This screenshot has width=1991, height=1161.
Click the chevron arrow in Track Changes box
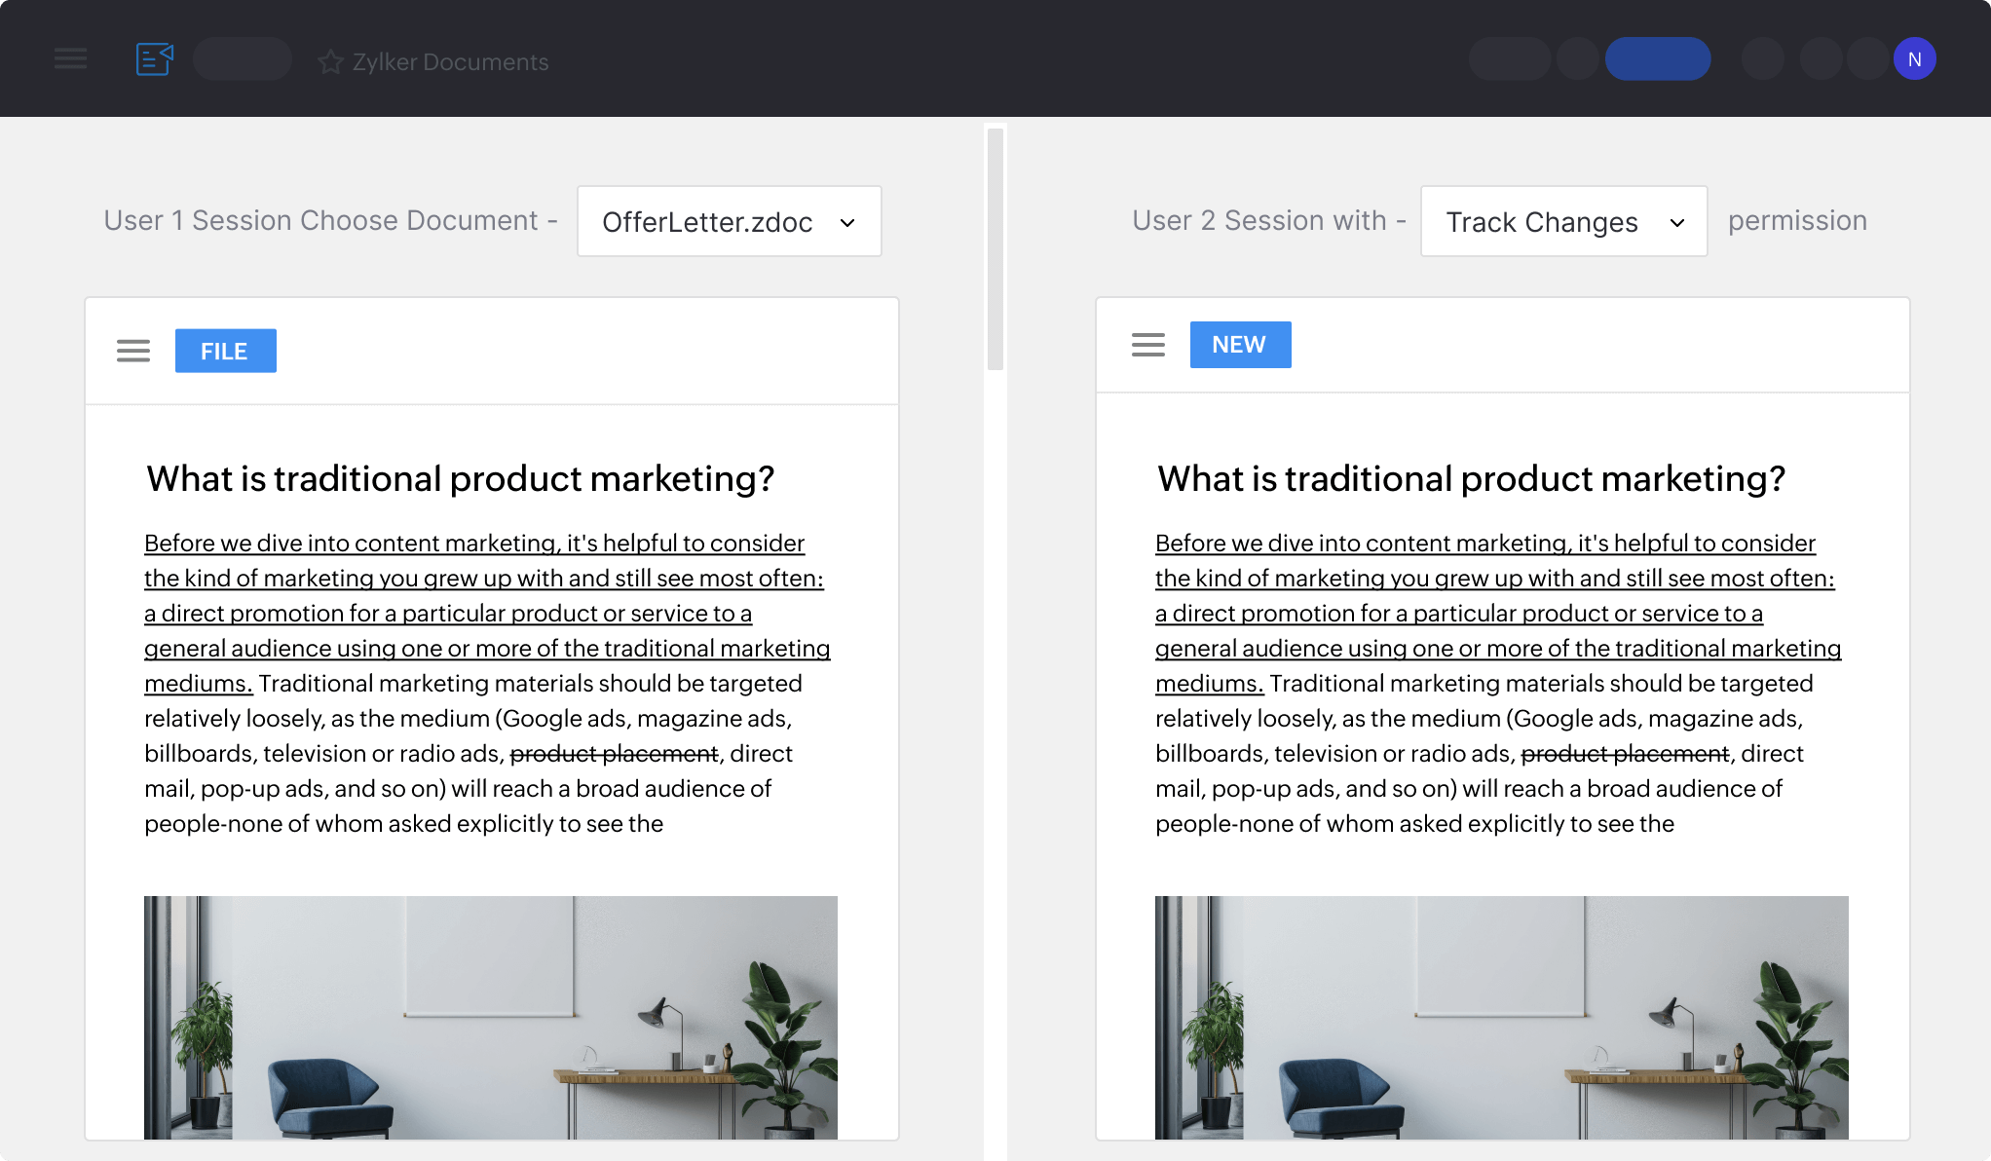[1677, 223]
